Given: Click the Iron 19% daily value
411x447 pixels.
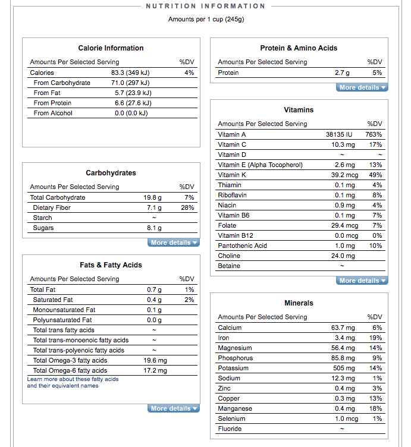Looking at the screenshot, I should pyautogui.click(x=375, y=338).
